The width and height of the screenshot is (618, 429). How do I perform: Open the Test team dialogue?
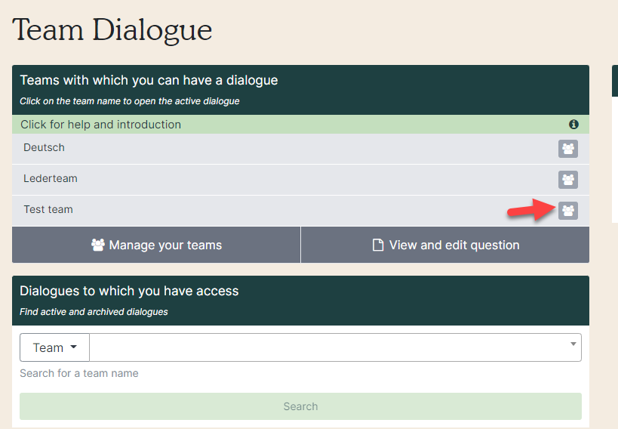(48, 209)
